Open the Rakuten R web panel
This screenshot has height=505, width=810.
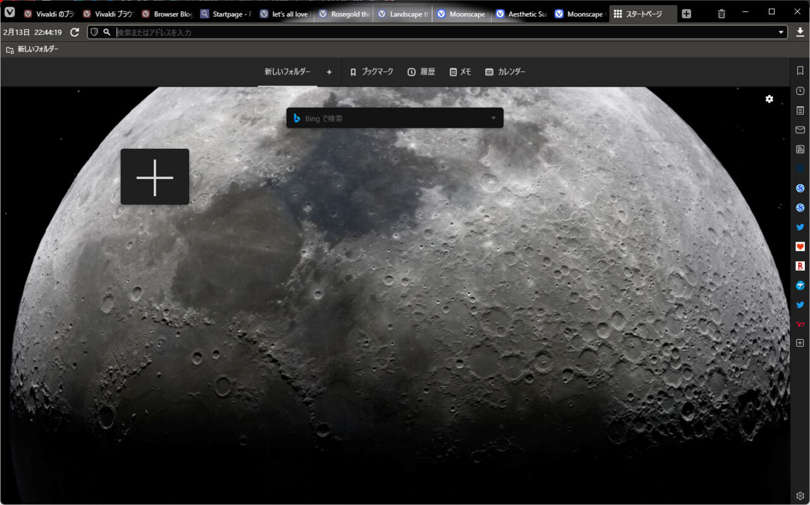point(800,266)
